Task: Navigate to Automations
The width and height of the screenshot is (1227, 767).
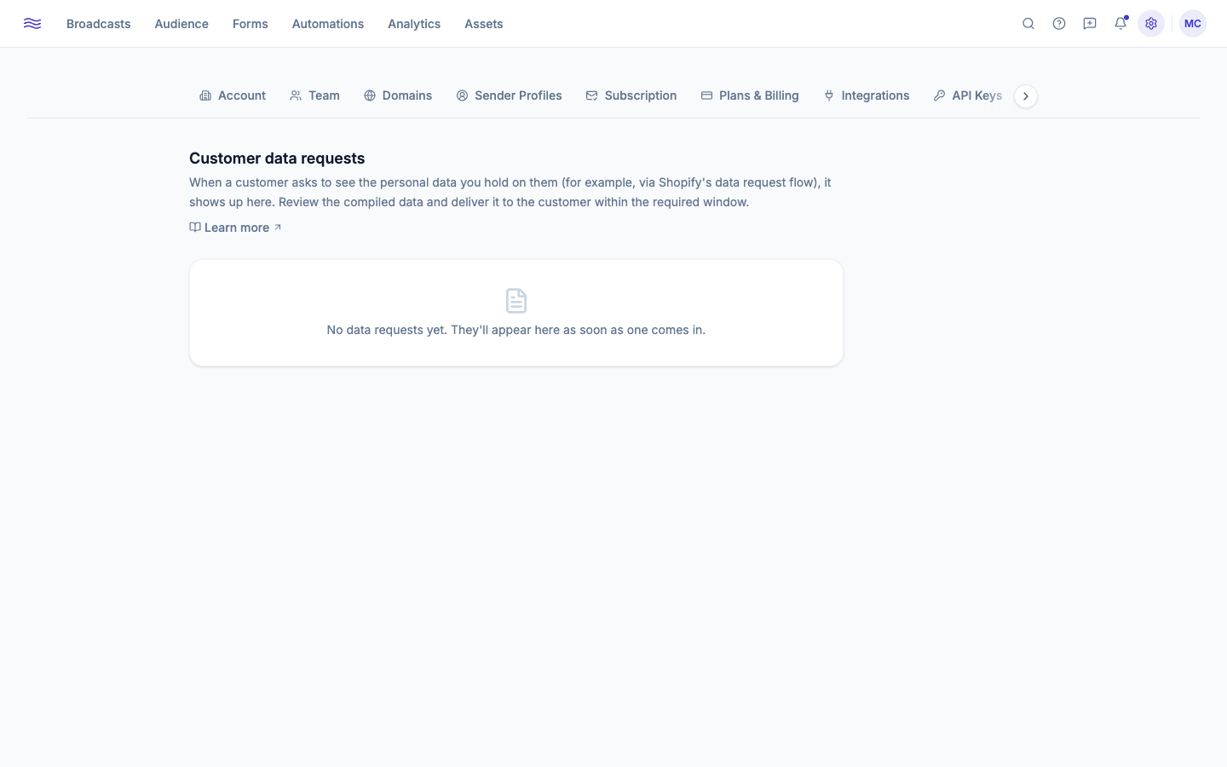Action: [328, 24]
